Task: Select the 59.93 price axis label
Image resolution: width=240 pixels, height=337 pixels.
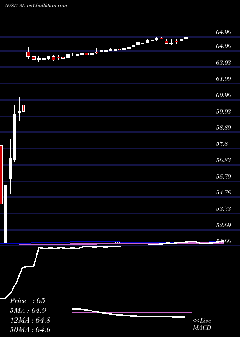Action: pos(224,112)
